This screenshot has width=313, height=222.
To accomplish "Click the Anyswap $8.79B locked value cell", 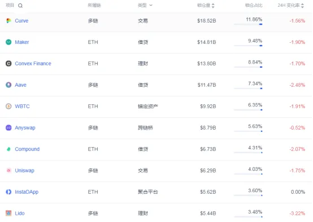I will tap(208, 128).
